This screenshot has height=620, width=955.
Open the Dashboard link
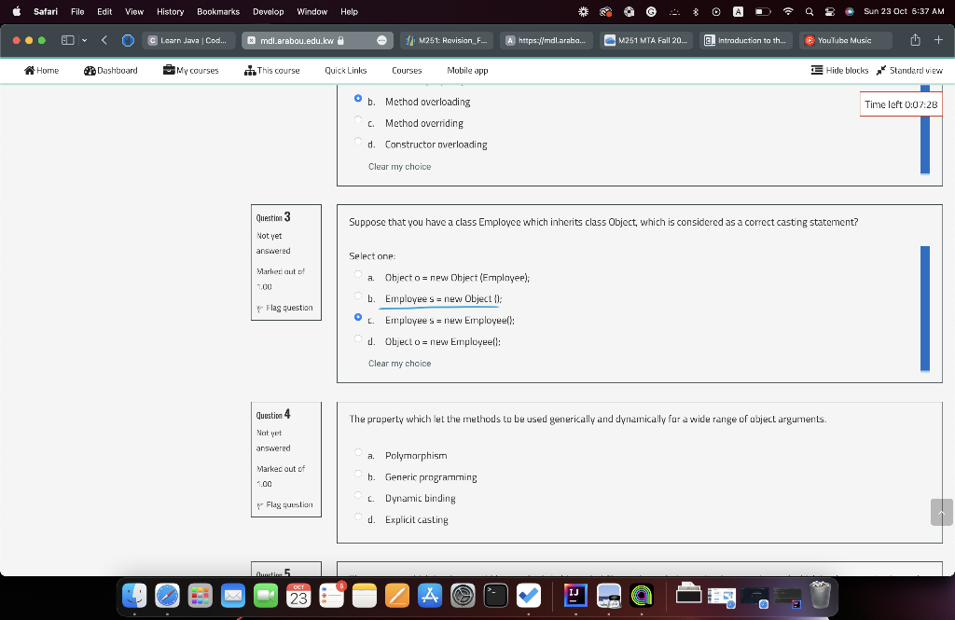(111, 71)
